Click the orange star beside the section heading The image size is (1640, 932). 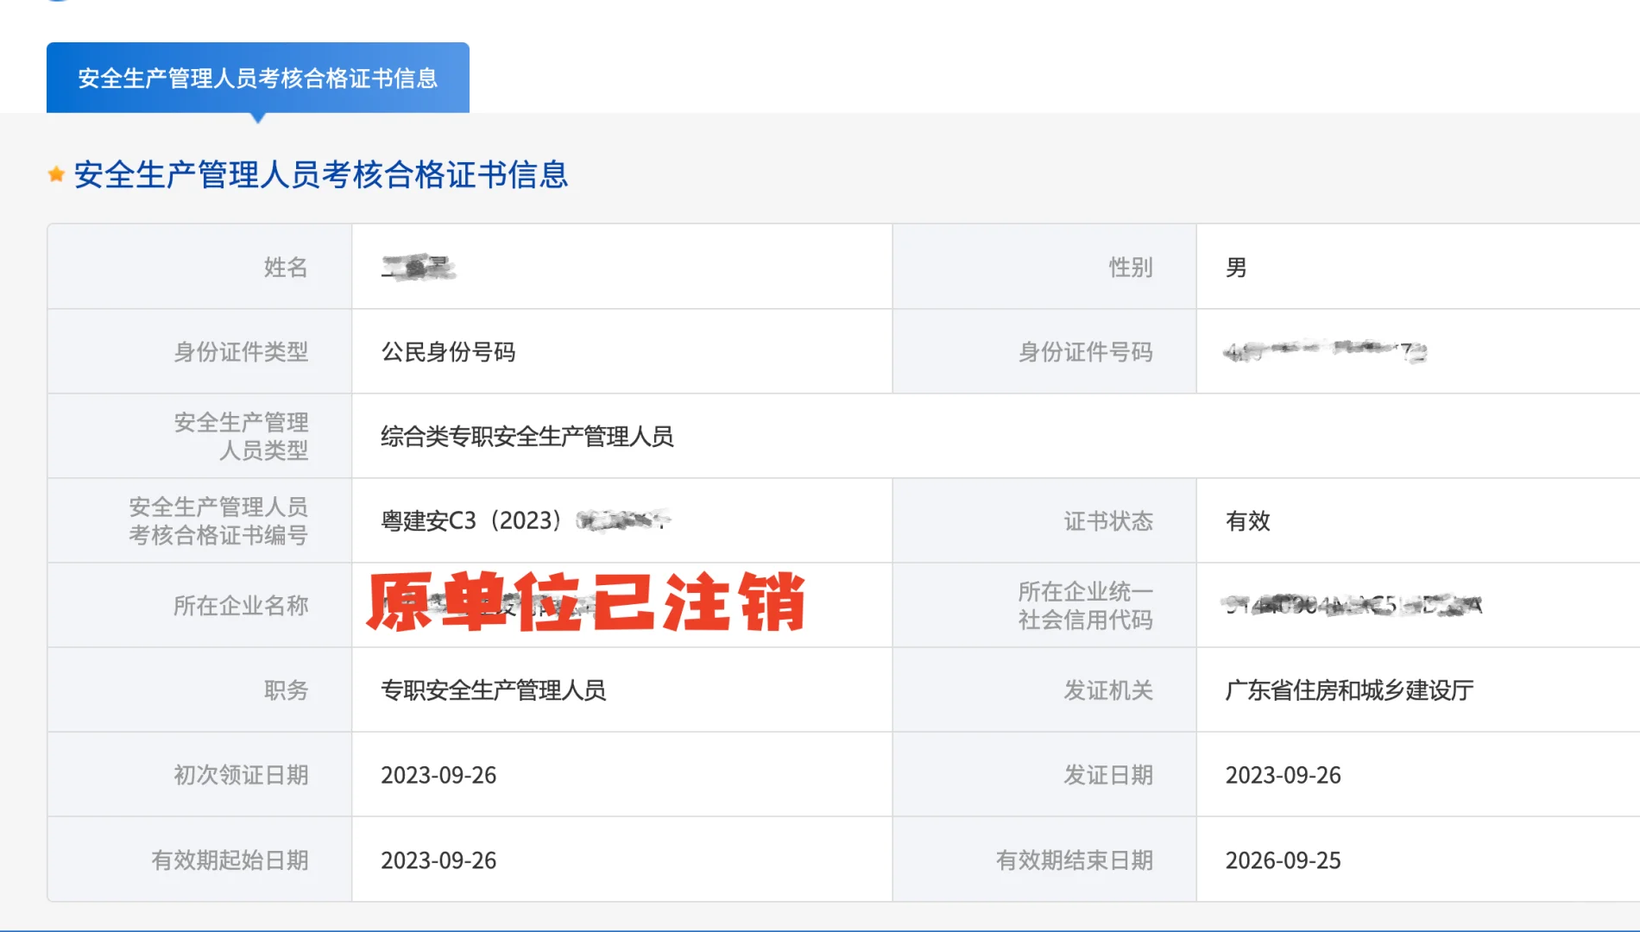pos(55,174)
